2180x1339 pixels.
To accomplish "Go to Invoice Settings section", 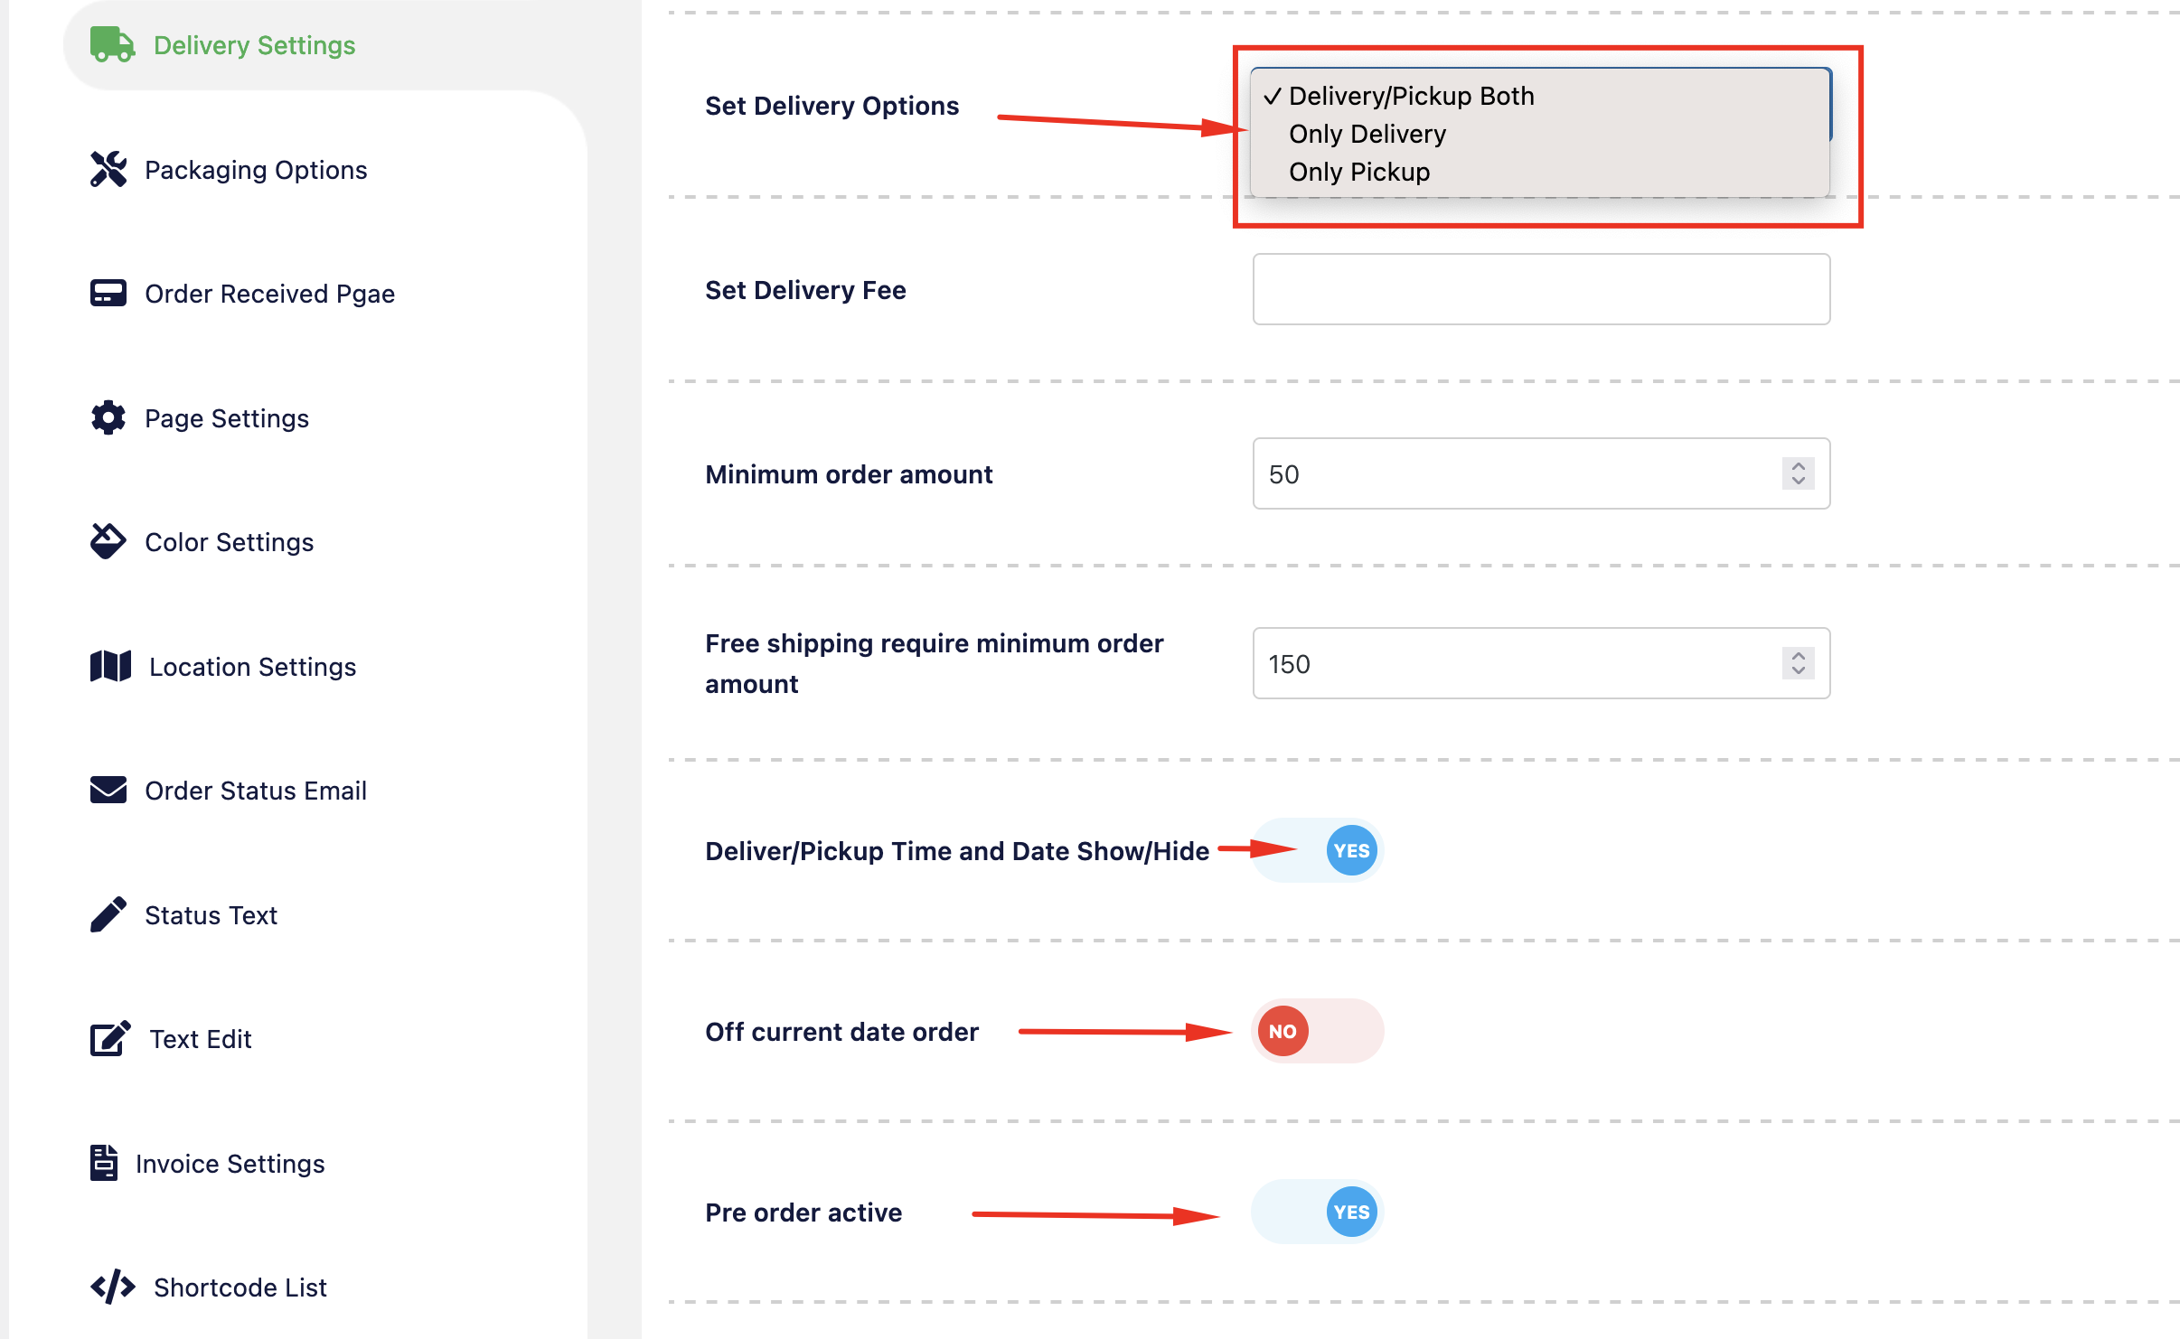I will click(x=230, y=1163).
